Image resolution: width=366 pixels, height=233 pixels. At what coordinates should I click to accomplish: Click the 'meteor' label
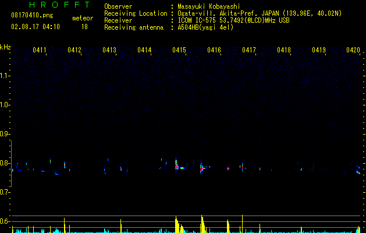(83, 18)
